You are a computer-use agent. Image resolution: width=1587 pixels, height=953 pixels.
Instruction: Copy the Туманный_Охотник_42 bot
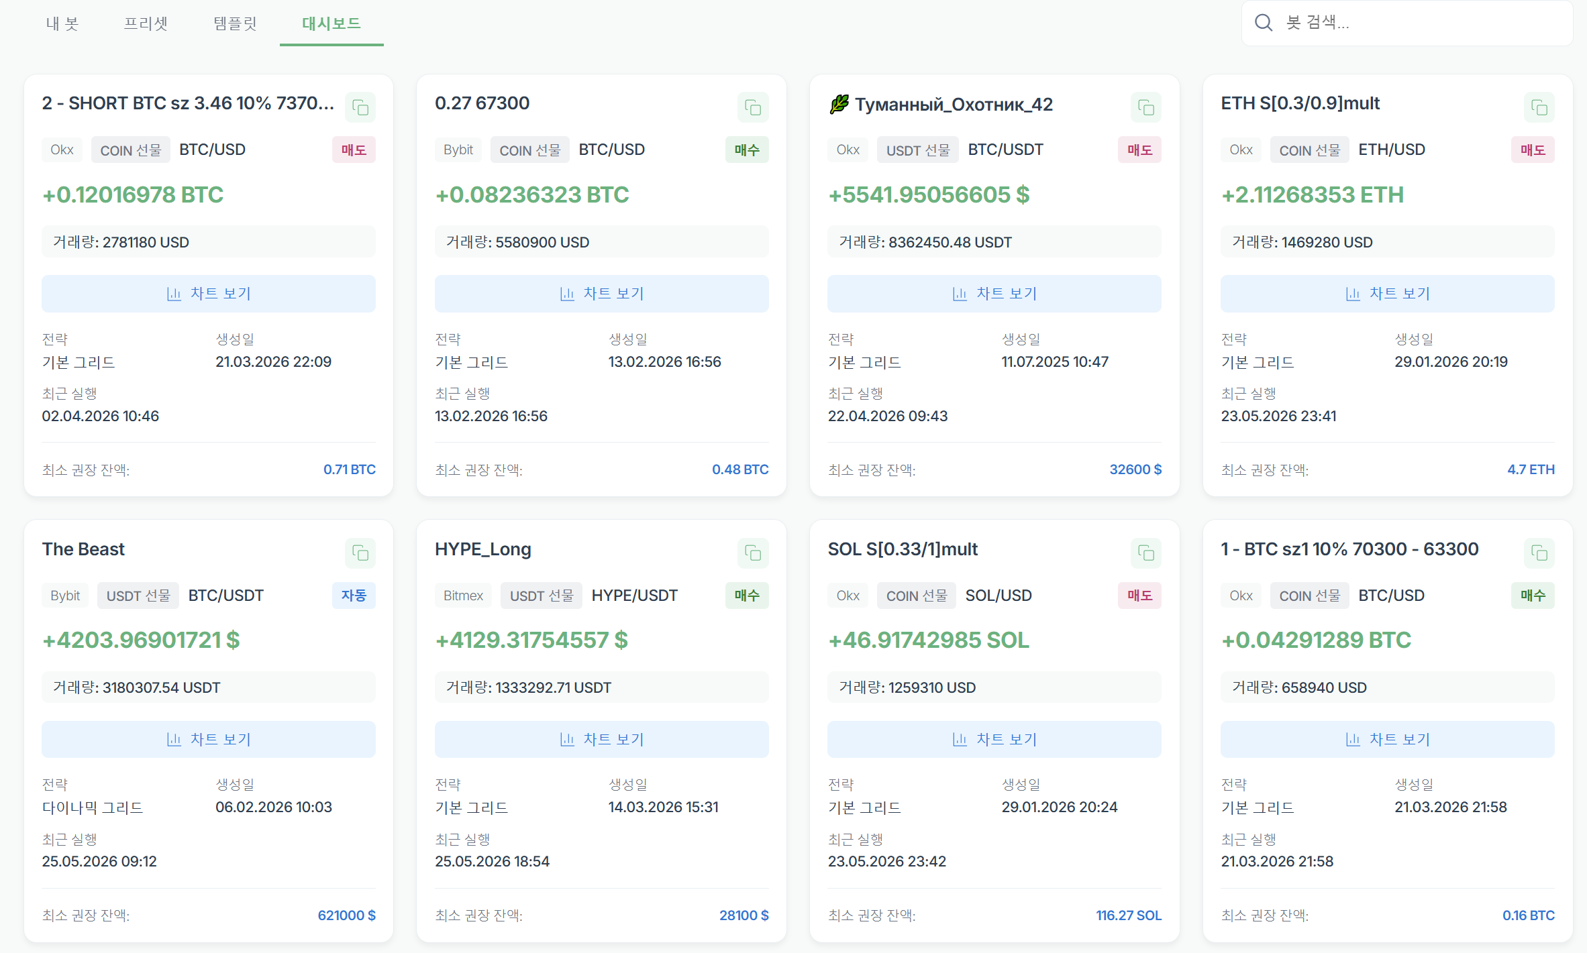coord(1146,107)
